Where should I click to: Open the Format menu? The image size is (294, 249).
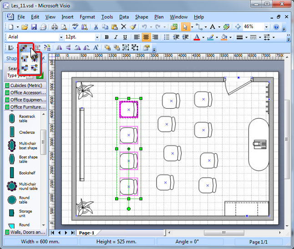[87, 17]
